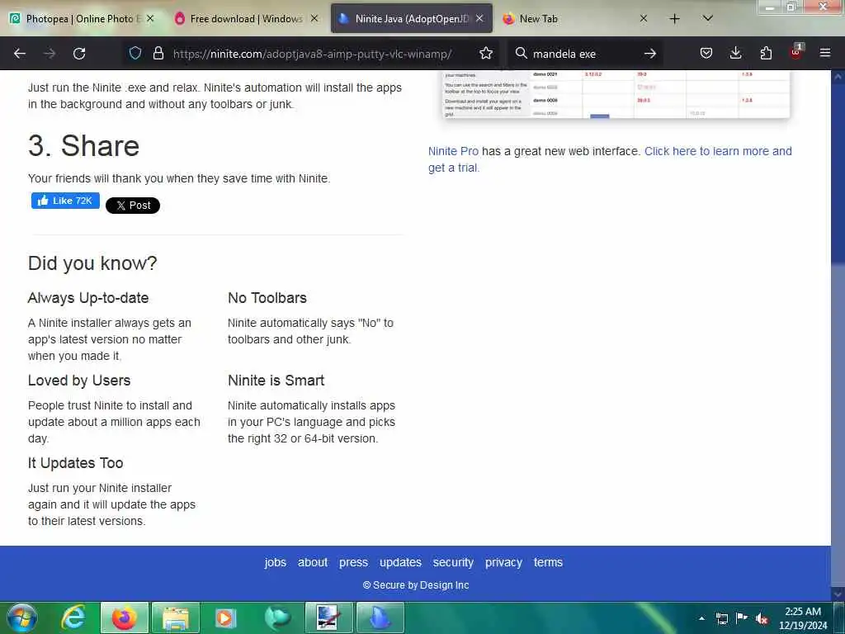
Task: Open the Windows Start menu orb
Action: coord(22,617)
